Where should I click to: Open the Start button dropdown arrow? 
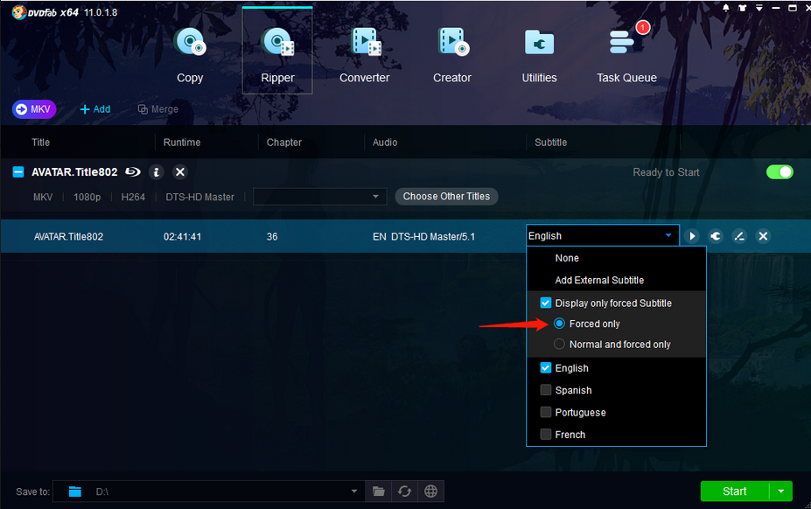tap(780, 492)
